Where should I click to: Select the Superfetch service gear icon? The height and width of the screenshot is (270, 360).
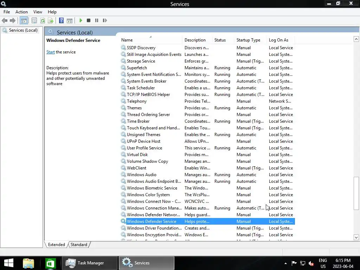[x=123, y=68]
